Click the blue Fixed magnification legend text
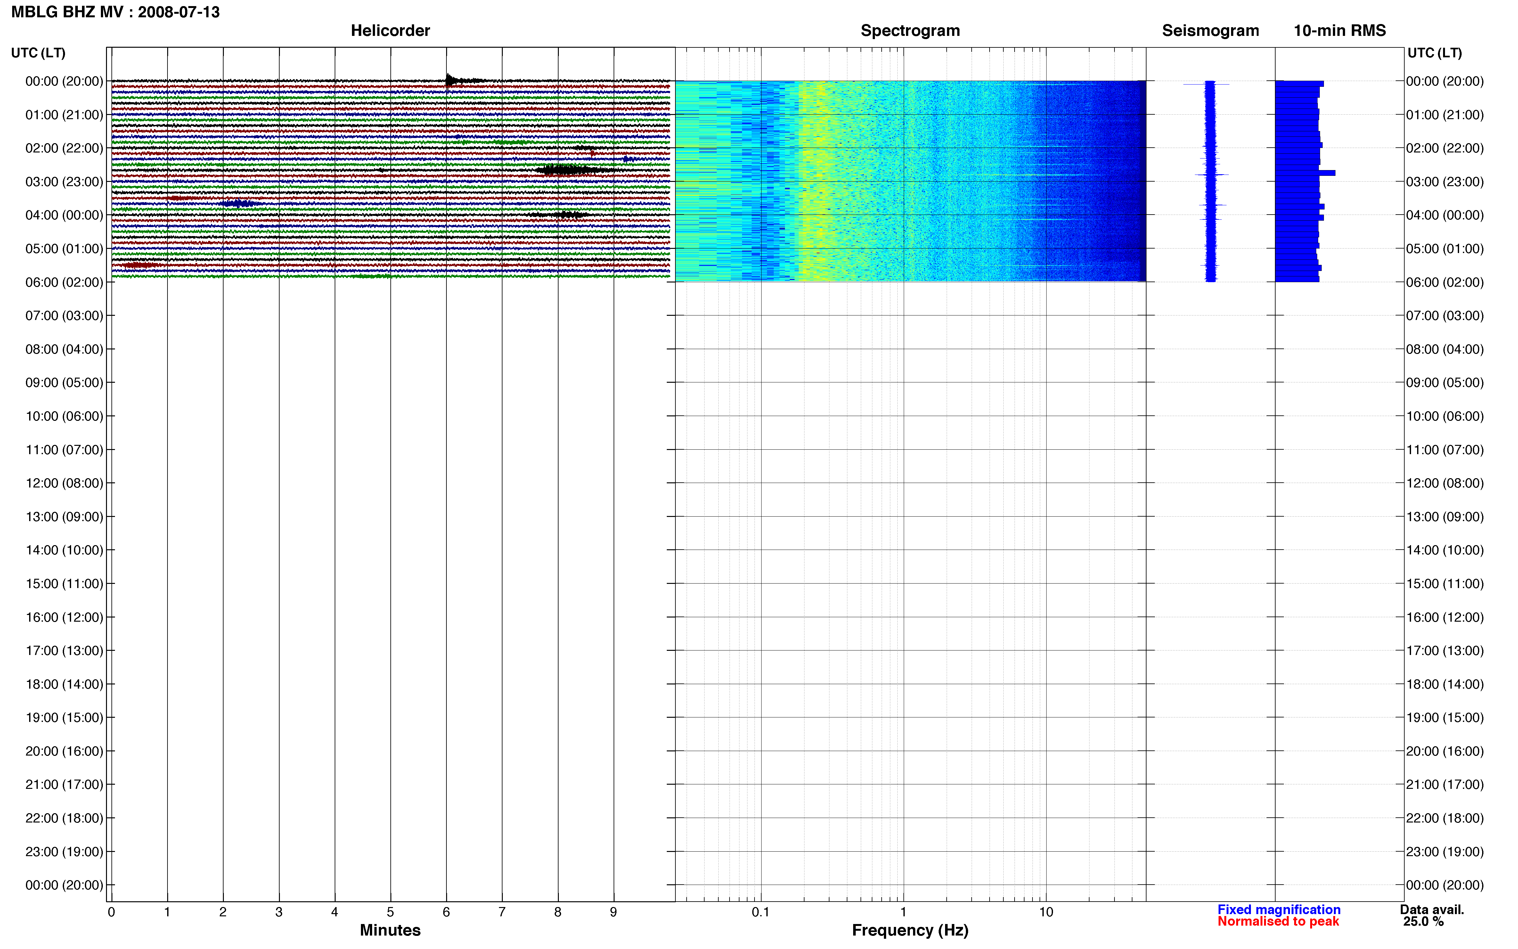The width and height of the screenshot is (1518, 949). pos(1279,910)
